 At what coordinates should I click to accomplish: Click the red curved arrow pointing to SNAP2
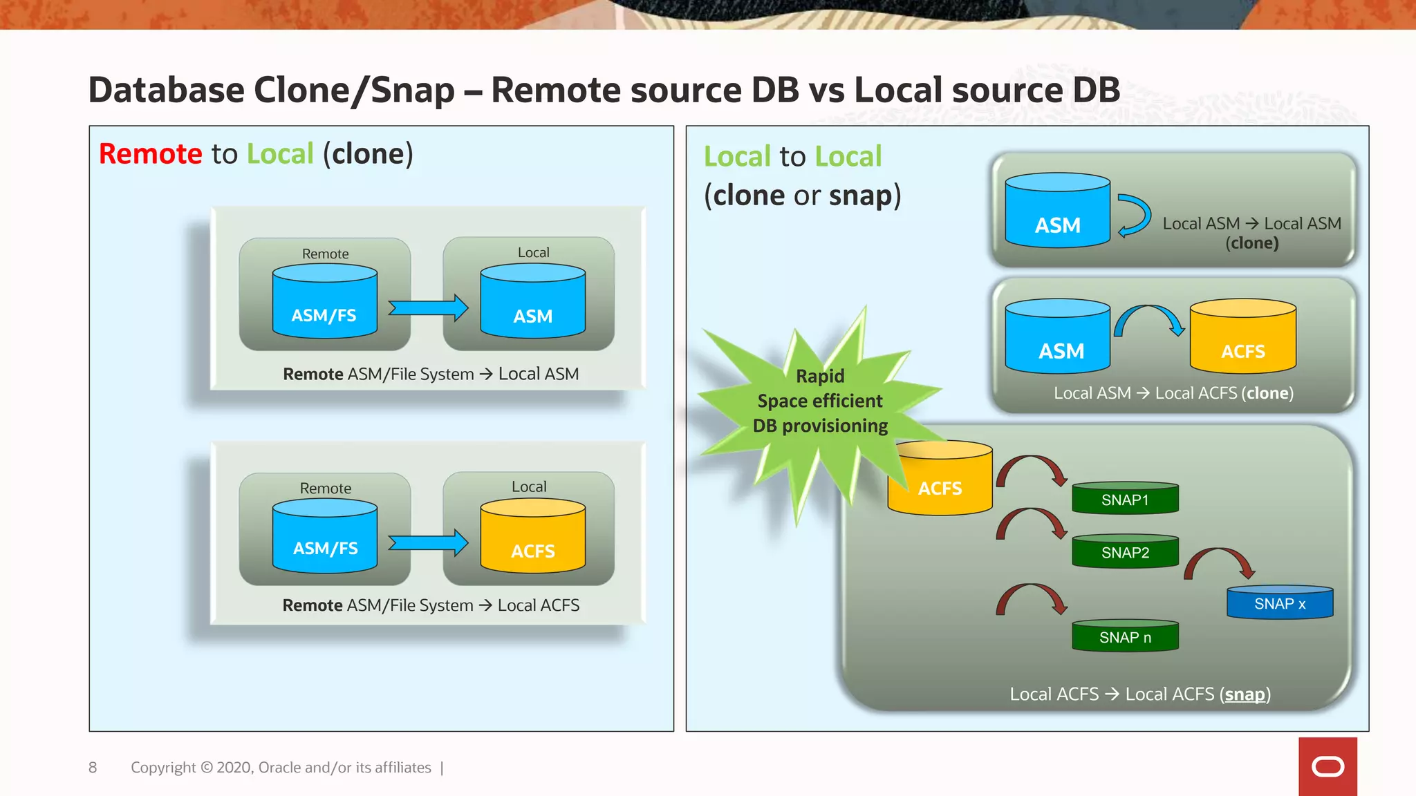(x=1032, y=524)
